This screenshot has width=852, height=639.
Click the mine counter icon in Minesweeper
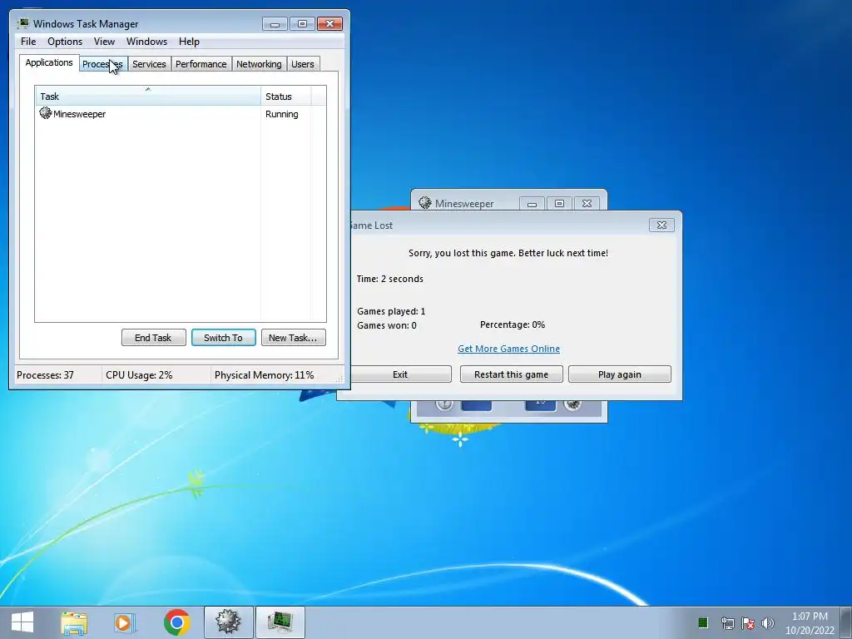[x=572, y=405]
